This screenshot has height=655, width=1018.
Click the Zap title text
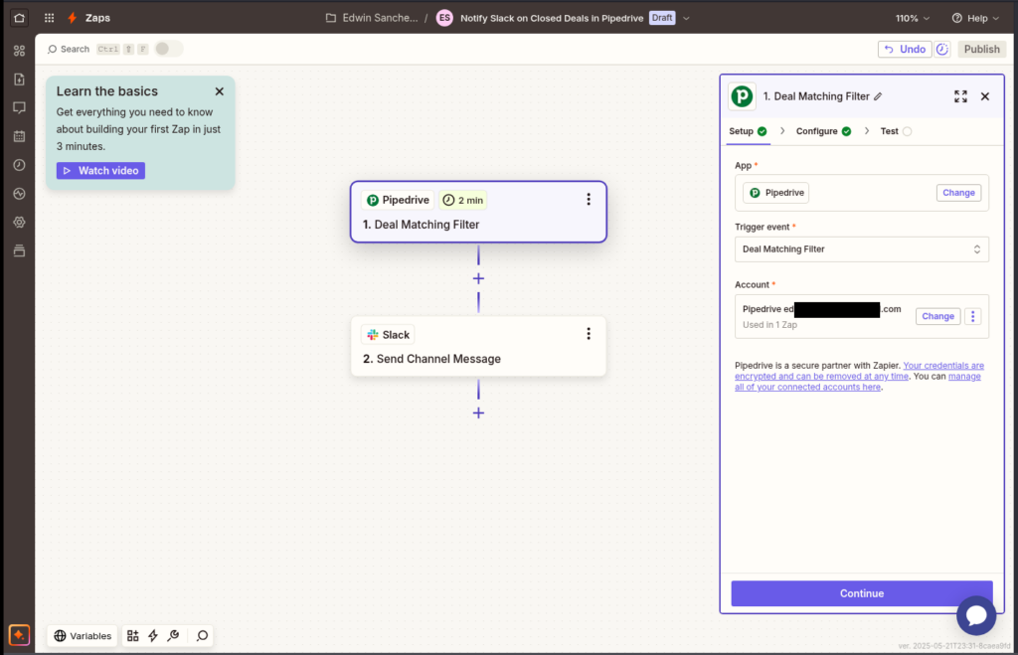[x=552, y=18]
